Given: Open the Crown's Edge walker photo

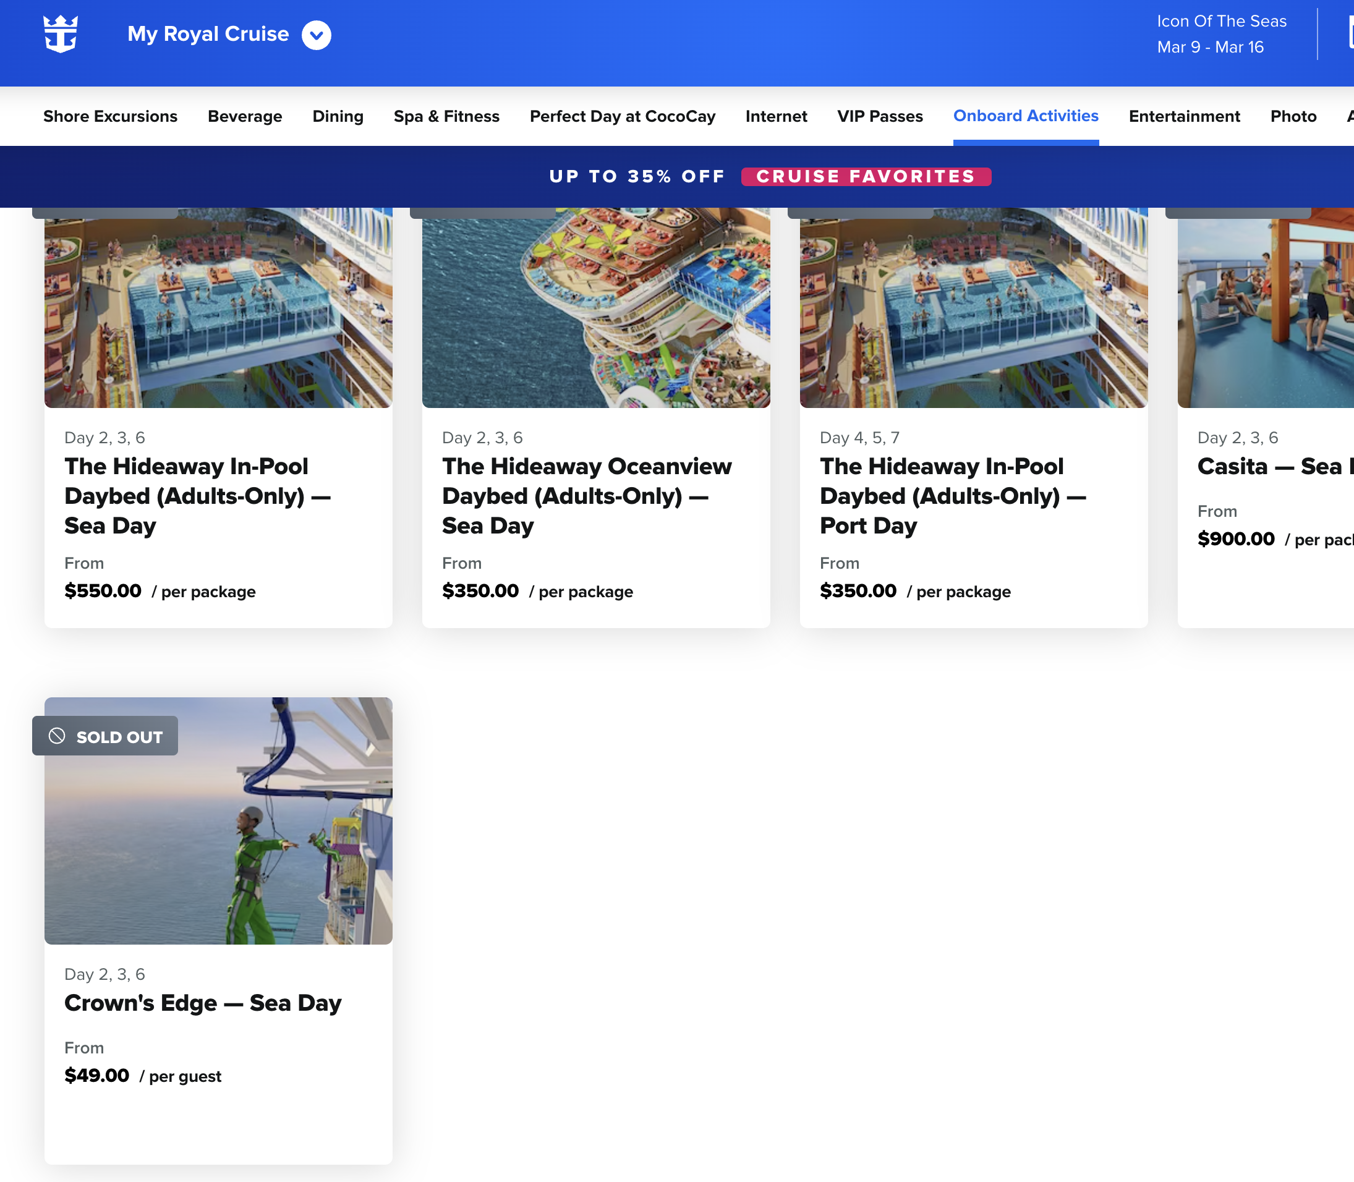Looking at the screenshot, I should [x=218, y=820].
